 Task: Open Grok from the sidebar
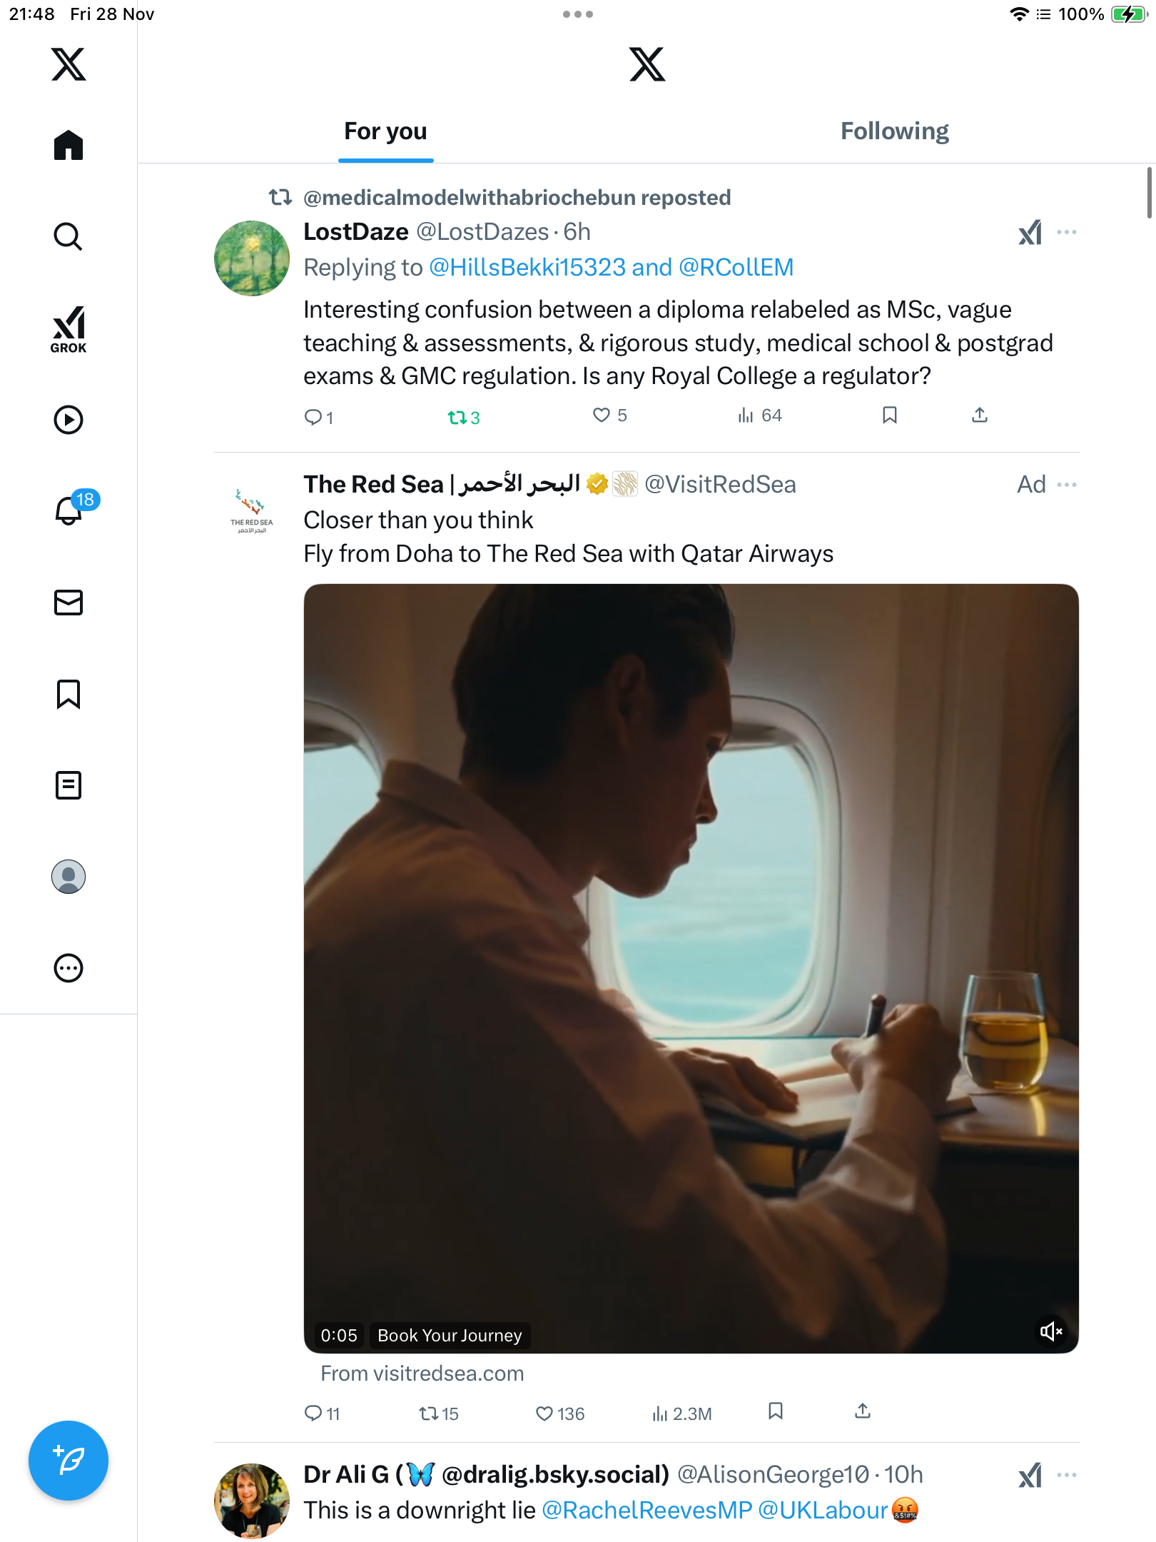point(69,330)
